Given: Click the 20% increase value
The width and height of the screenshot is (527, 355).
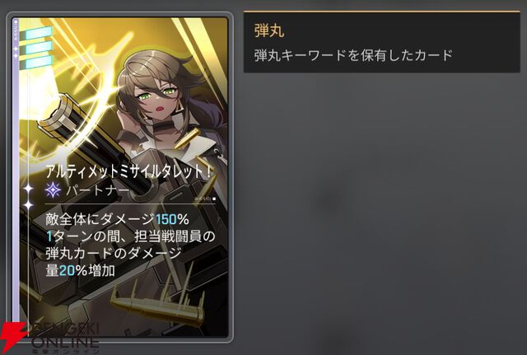Looking at the screenshot, I should [73, 270].
